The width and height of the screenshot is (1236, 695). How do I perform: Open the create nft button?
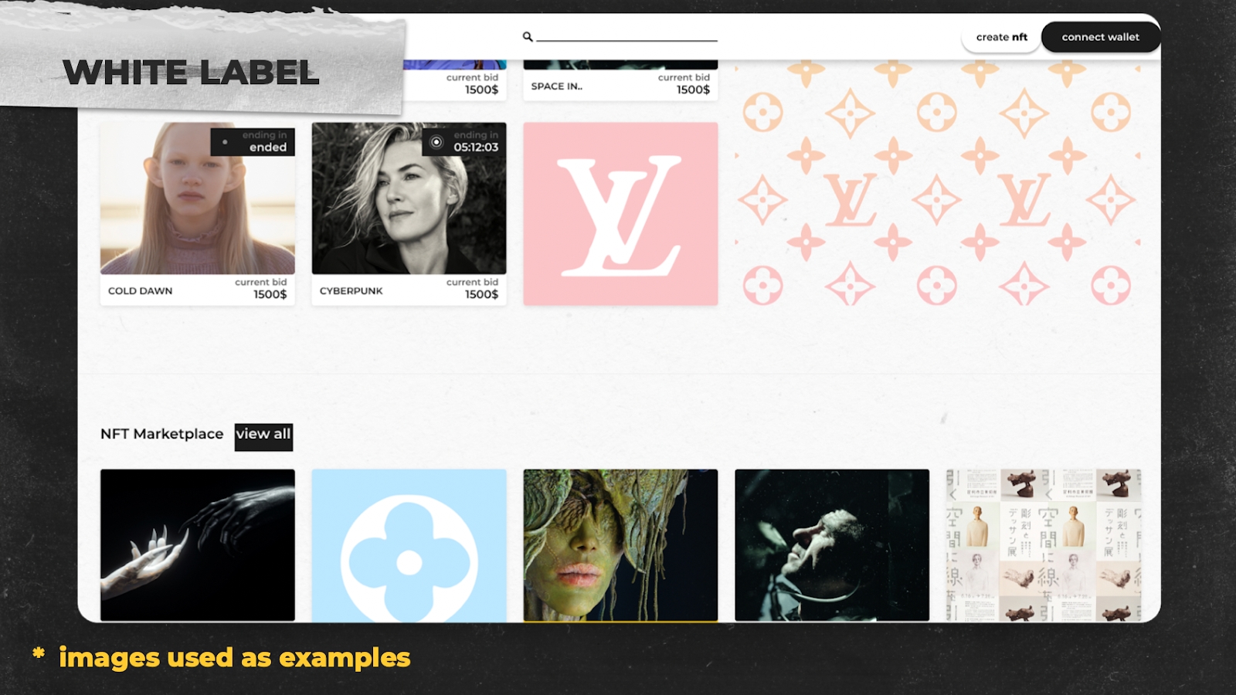tap(1001, 37)
